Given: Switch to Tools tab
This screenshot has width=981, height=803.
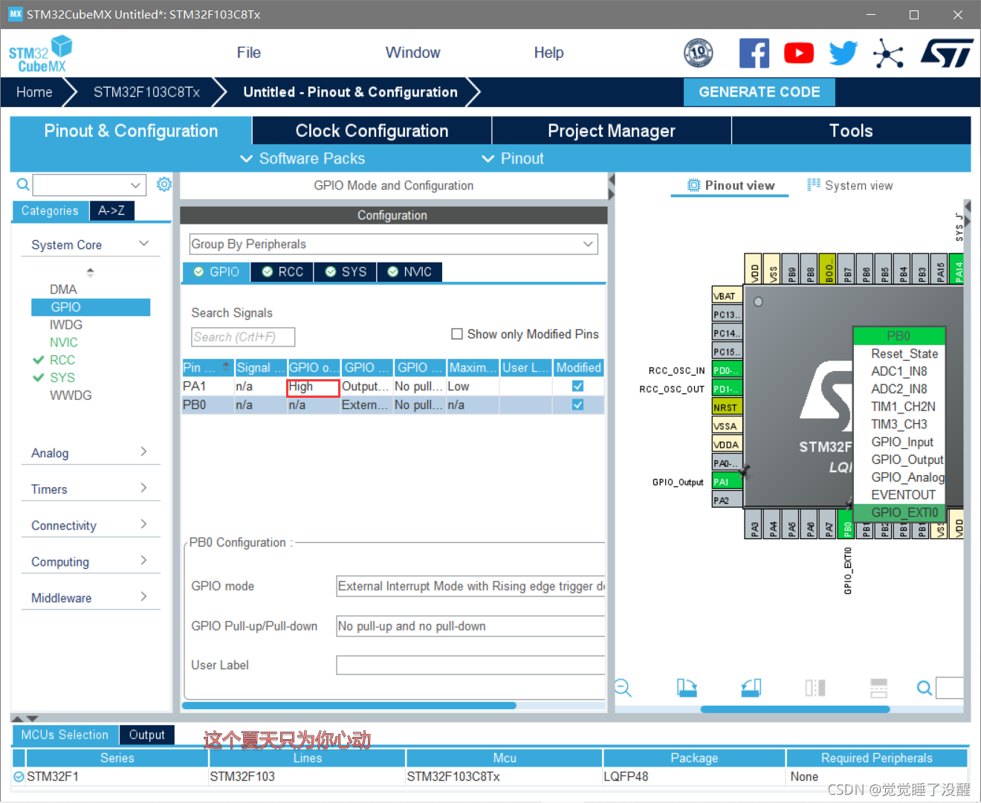Looking at the screenshot, I should tap(851, 131).
